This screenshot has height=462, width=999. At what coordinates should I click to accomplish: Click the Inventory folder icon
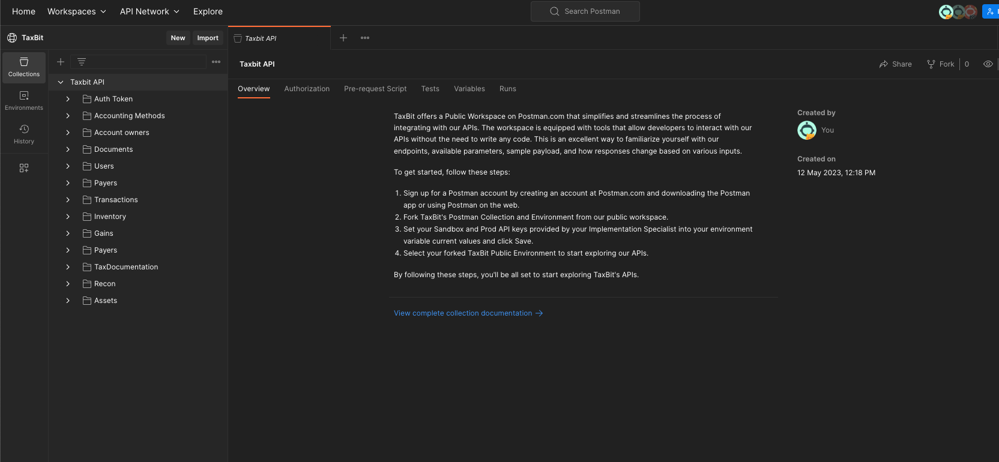click(x=87, y=217)
